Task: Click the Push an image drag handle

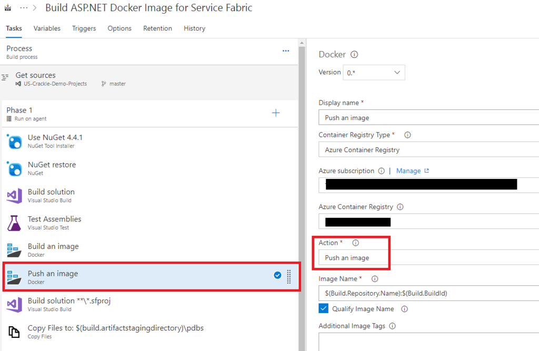Action: pyautogui.click(x=289, y=277)
